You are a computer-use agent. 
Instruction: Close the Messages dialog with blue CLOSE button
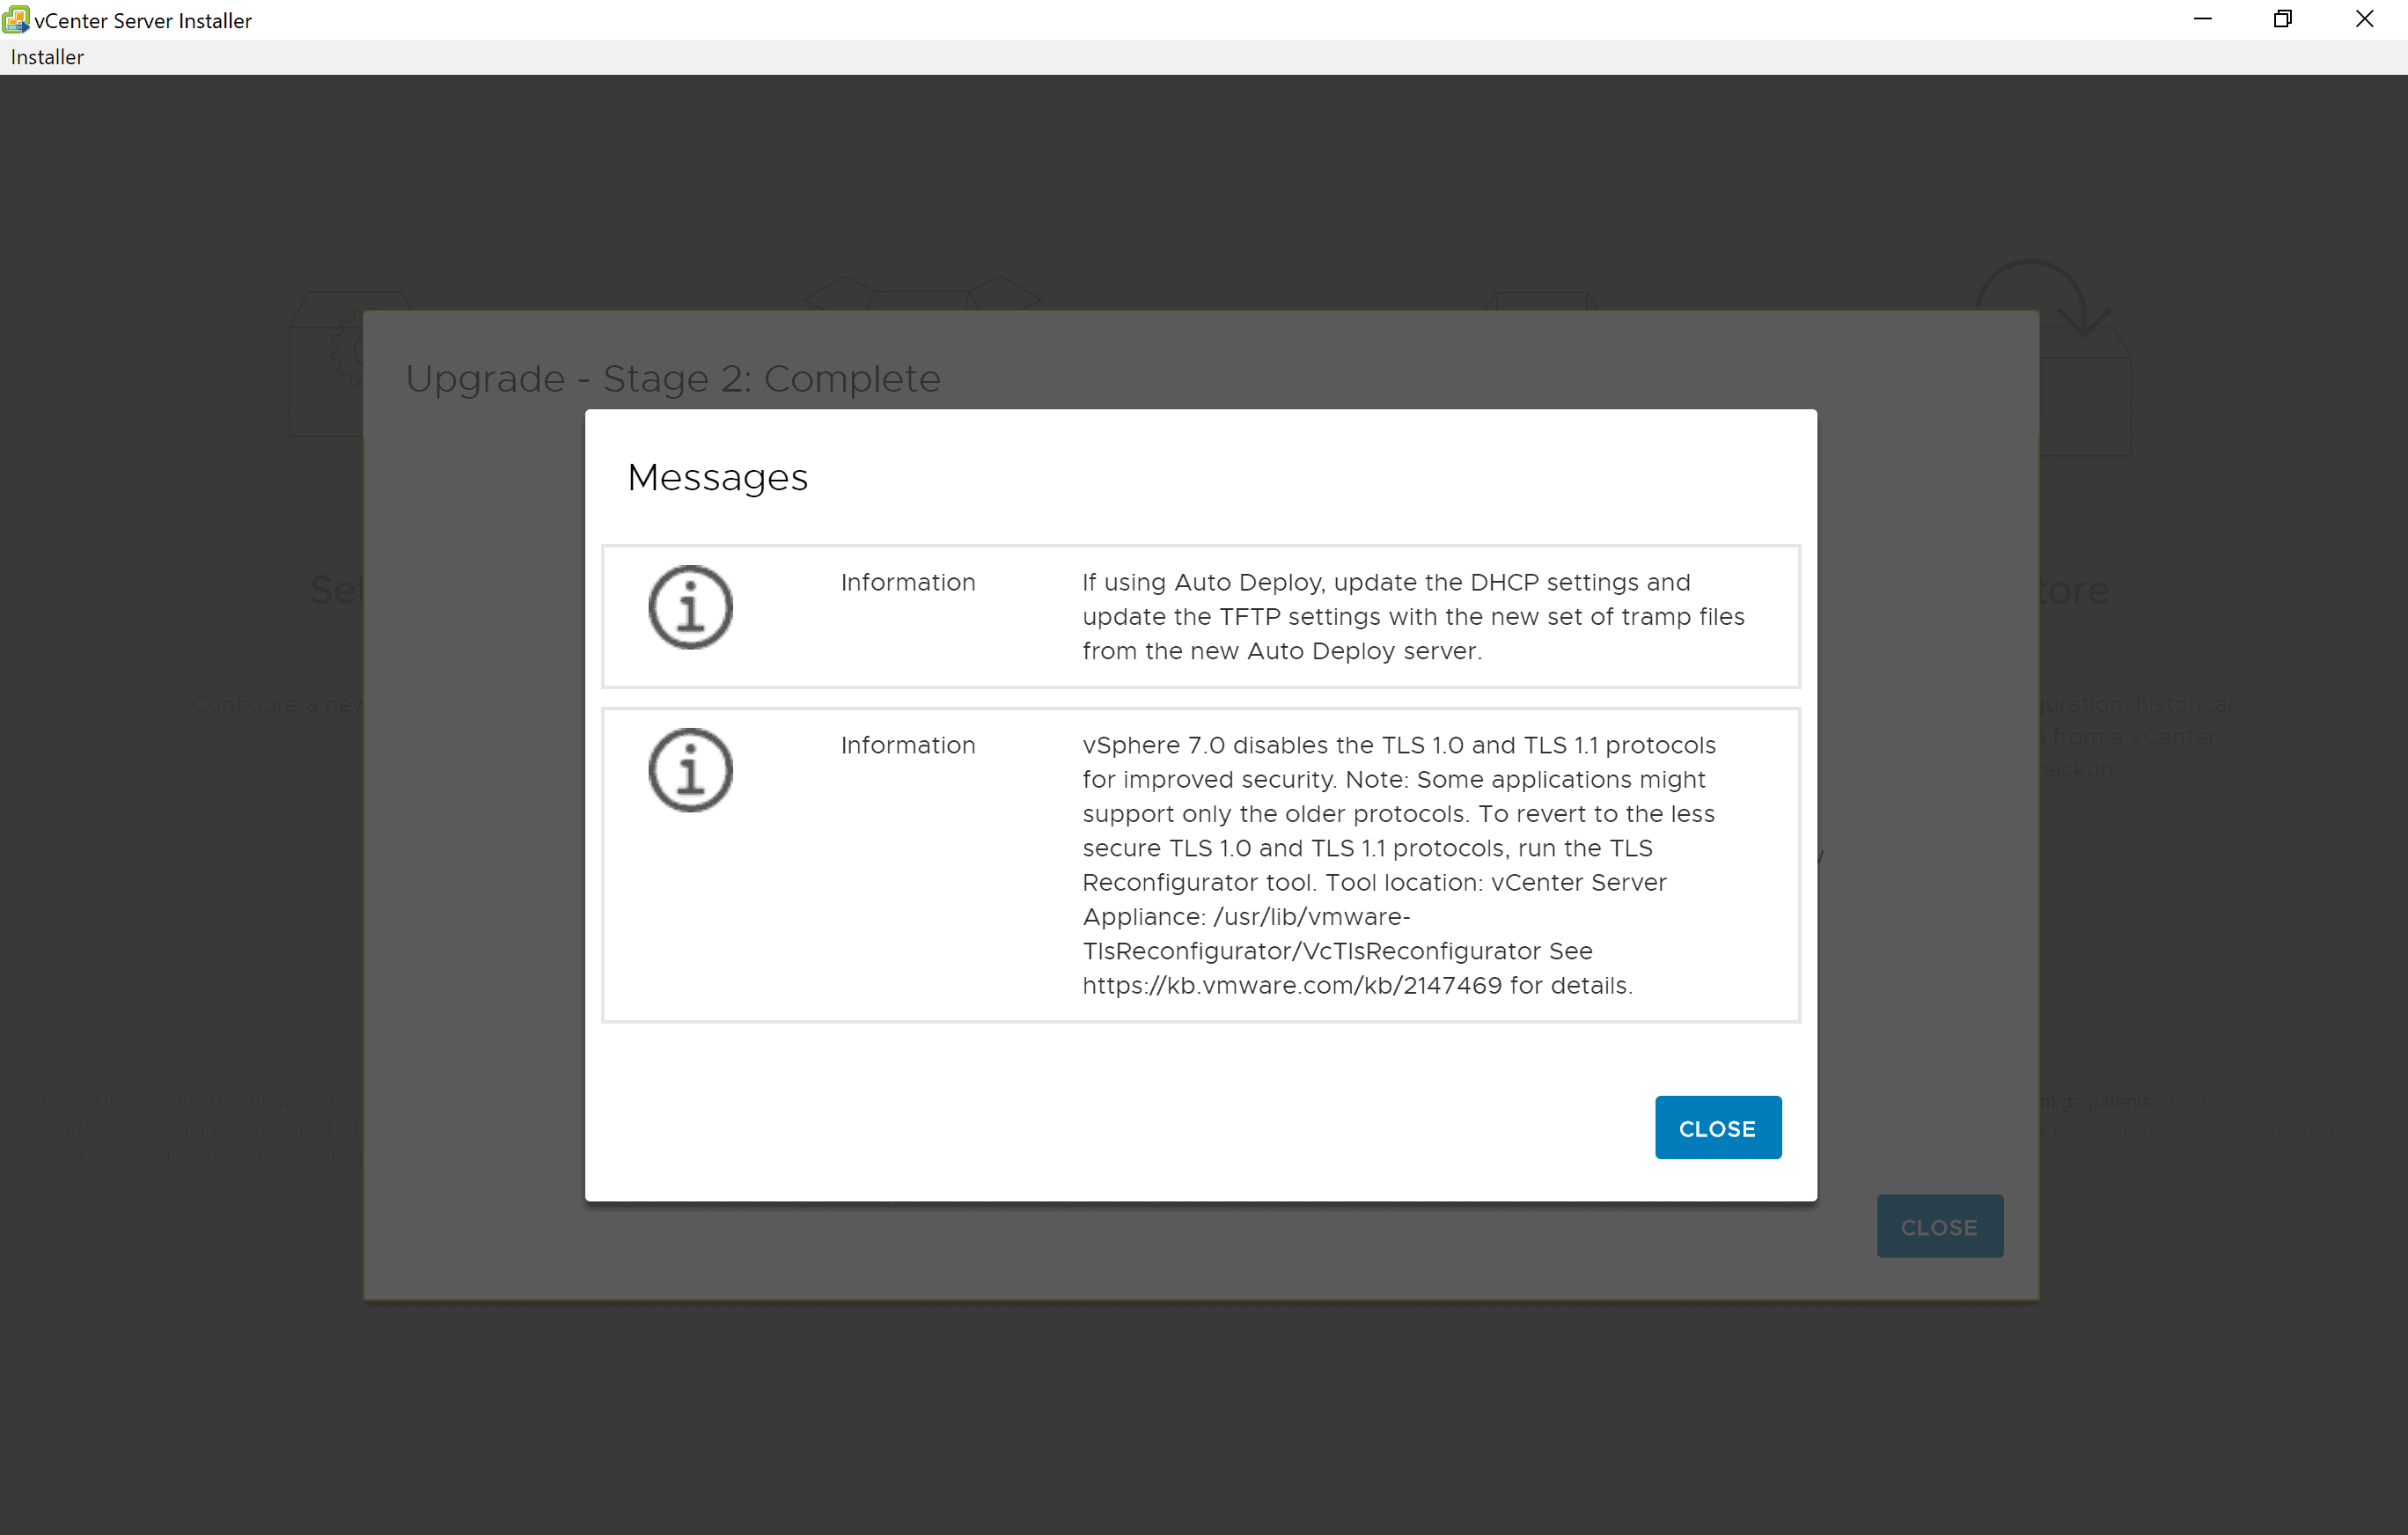[1717, 1128]
